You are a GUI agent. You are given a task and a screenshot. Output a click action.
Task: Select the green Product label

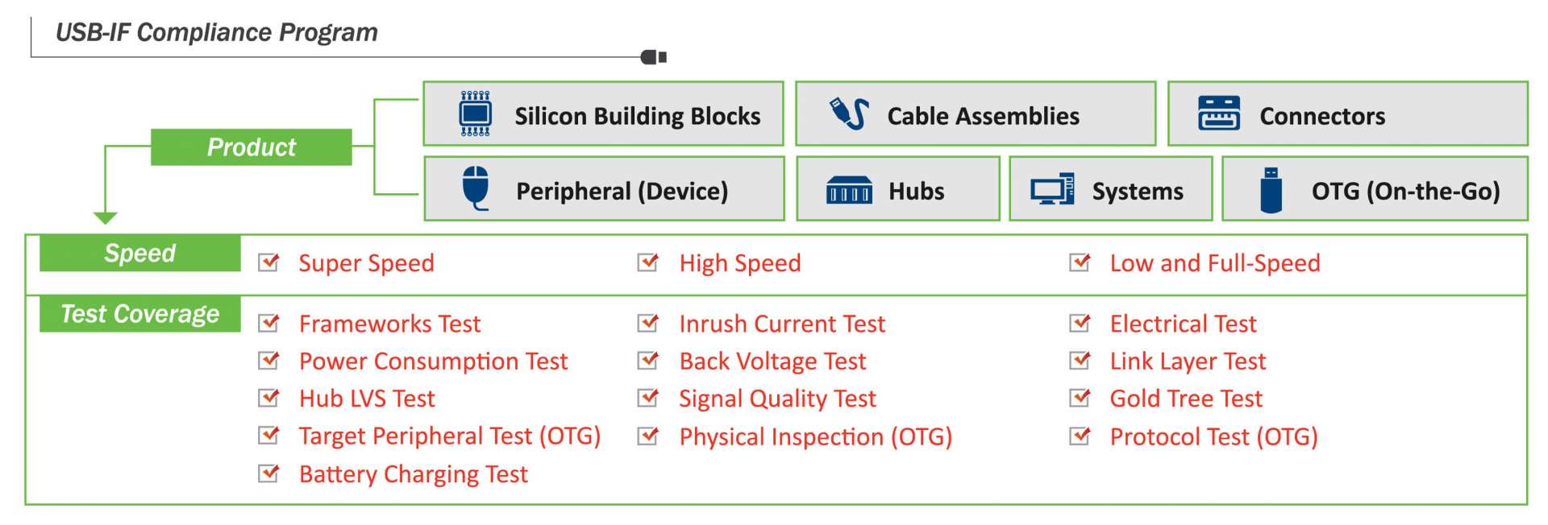pos(252,147)
